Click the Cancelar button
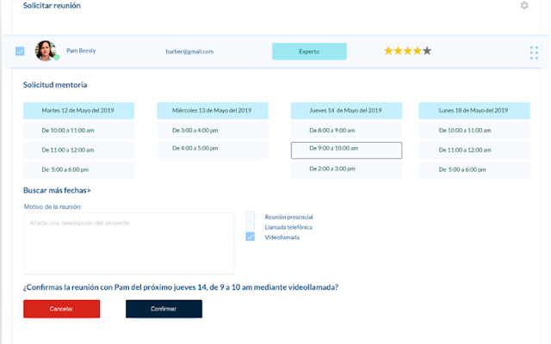 [61, 309]
